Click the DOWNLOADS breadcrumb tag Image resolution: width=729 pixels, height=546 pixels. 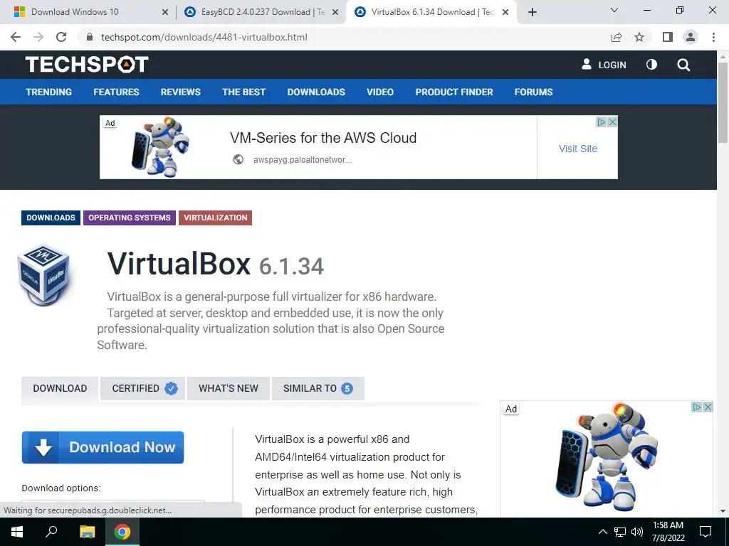coord(51,218)
